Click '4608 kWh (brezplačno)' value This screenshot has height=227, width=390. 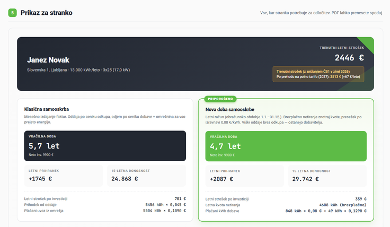pyautogui.click(x=343, y=205)
